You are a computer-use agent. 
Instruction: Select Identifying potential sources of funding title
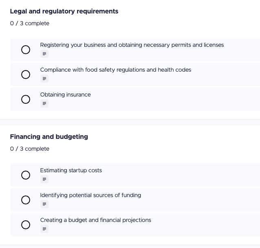pyautogui.click(x=90, y=195)
